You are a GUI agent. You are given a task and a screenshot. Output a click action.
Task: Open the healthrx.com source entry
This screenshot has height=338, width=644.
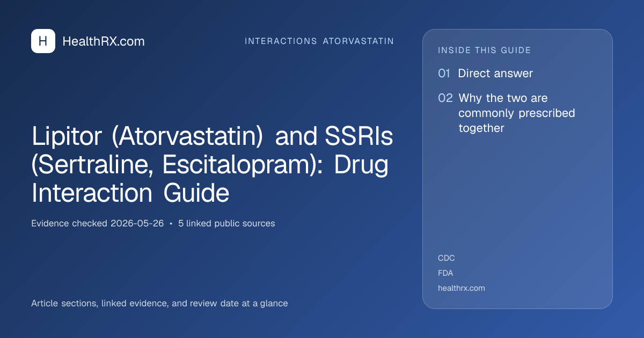(x=462, y=288)
